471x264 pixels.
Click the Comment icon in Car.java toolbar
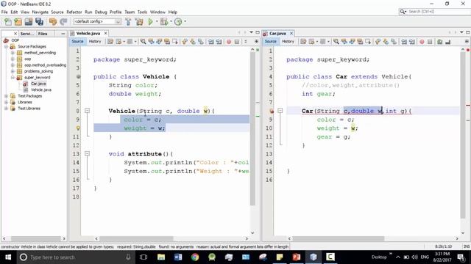click(x=440, y=42)
